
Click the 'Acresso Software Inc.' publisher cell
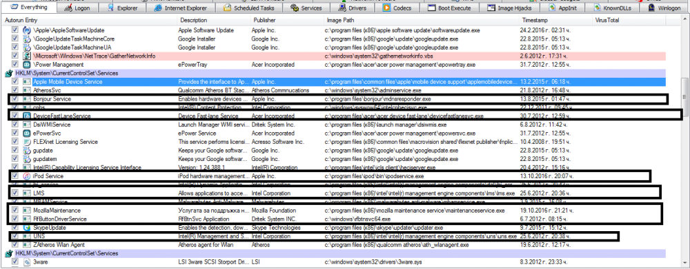coord(277,142)
